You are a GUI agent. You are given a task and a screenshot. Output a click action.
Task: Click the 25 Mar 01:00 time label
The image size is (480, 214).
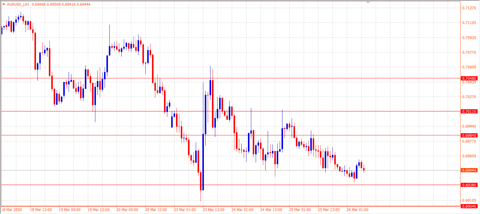(300, 210)
